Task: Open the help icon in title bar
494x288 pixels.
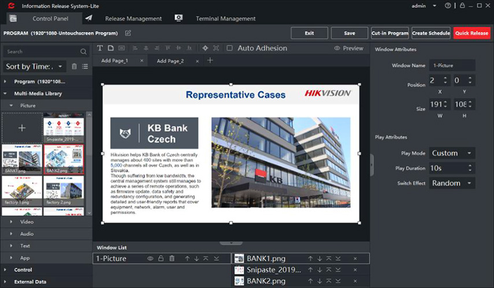Action: tap(448, 6)
